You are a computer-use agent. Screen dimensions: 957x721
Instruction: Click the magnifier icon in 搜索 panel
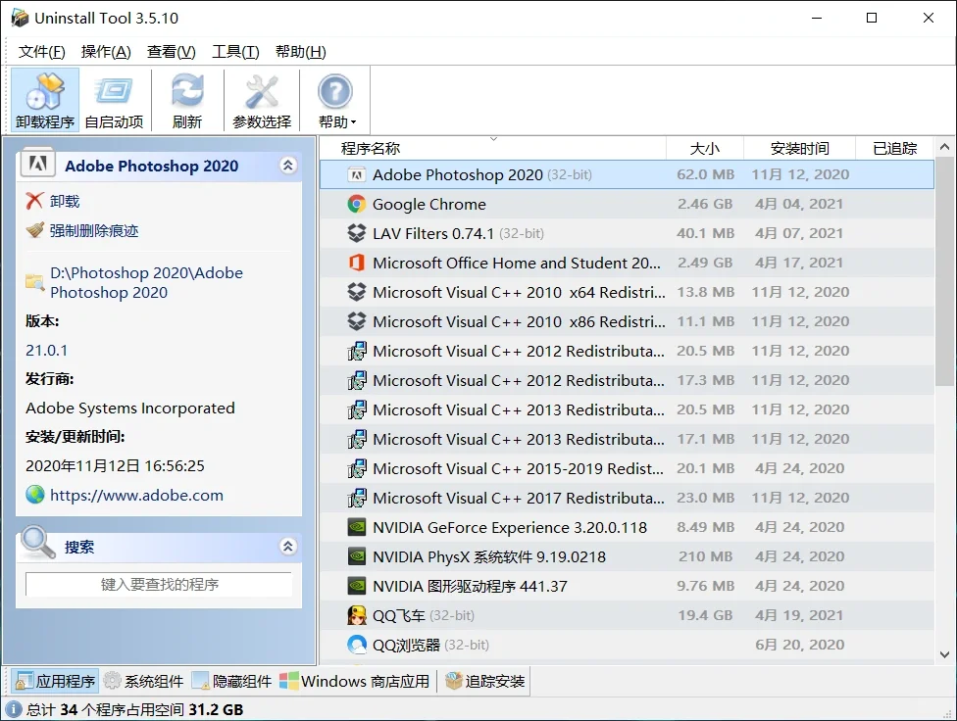pos(38,543)
